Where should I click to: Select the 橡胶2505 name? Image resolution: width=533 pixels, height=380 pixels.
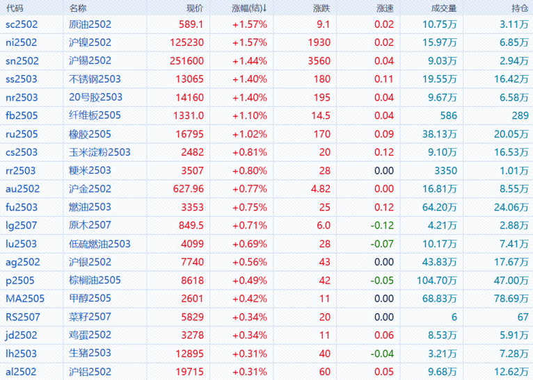[x=90, y=134]
